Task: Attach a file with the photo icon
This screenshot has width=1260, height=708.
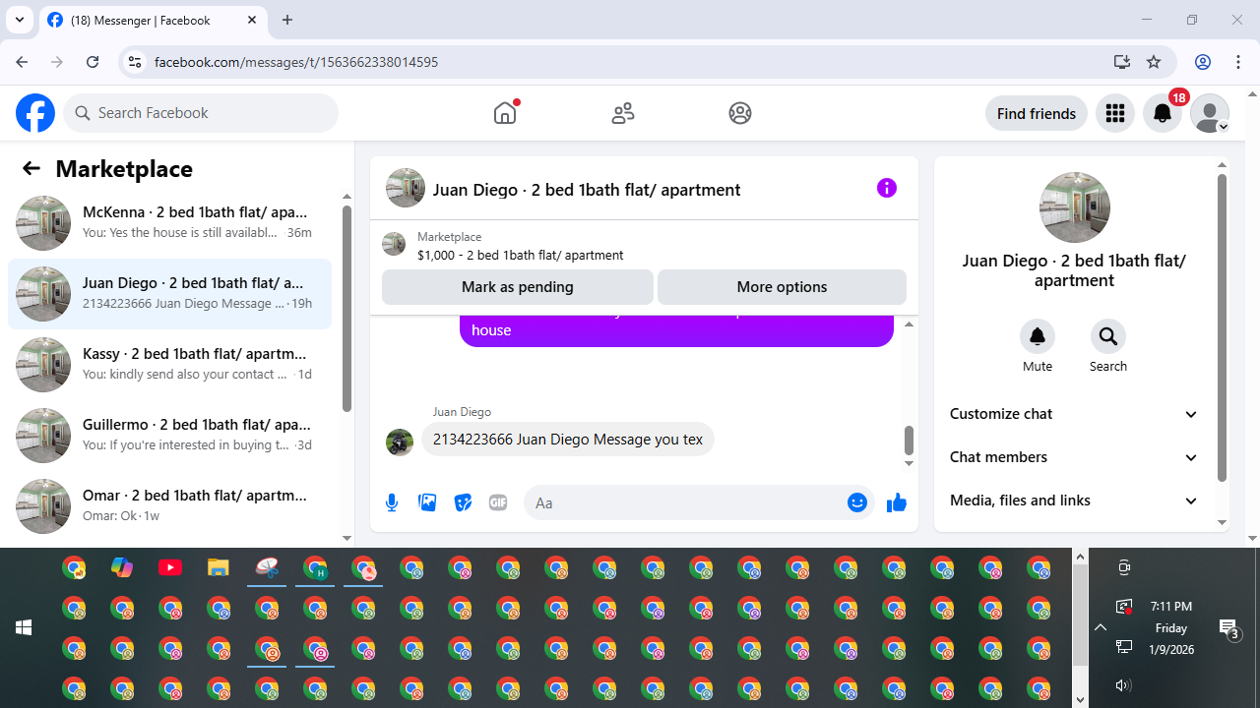Action: coord(427,502)
